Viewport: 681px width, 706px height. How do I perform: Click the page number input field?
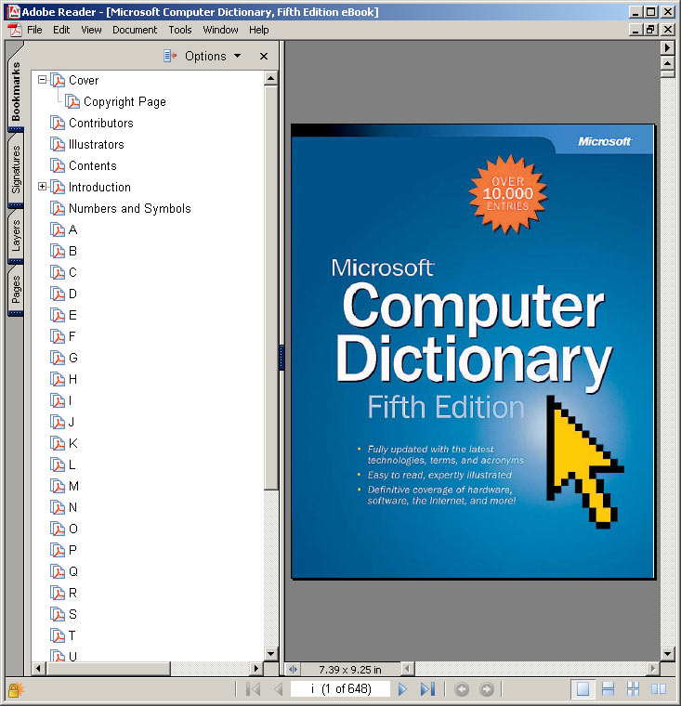click(340, 689)
